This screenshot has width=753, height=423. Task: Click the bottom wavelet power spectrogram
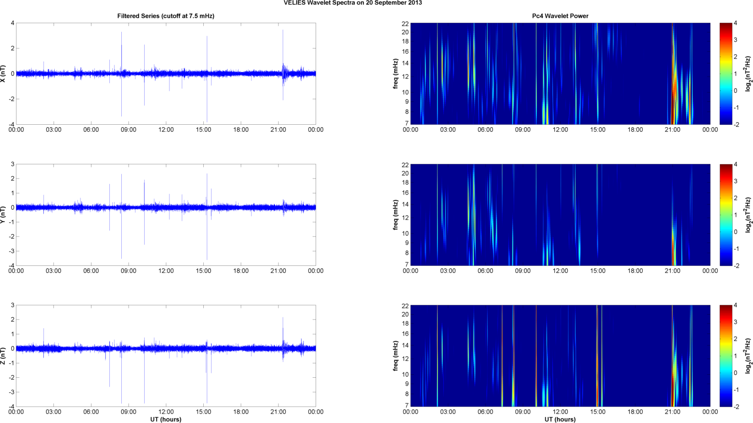(560, 356)
